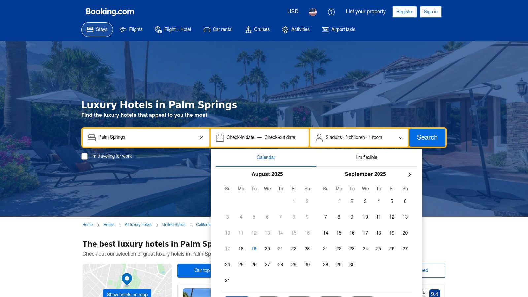Pick August 19 in the calendar
The width and height of the screenshot is (528, 297).
coord(254,249)
